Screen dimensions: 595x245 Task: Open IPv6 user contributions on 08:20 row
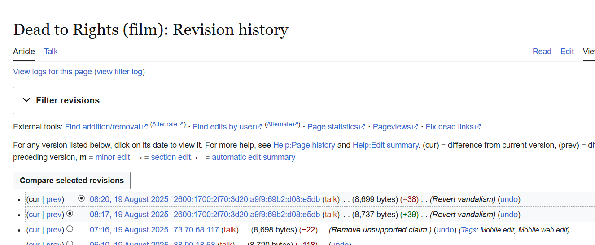tap(247, 199)
